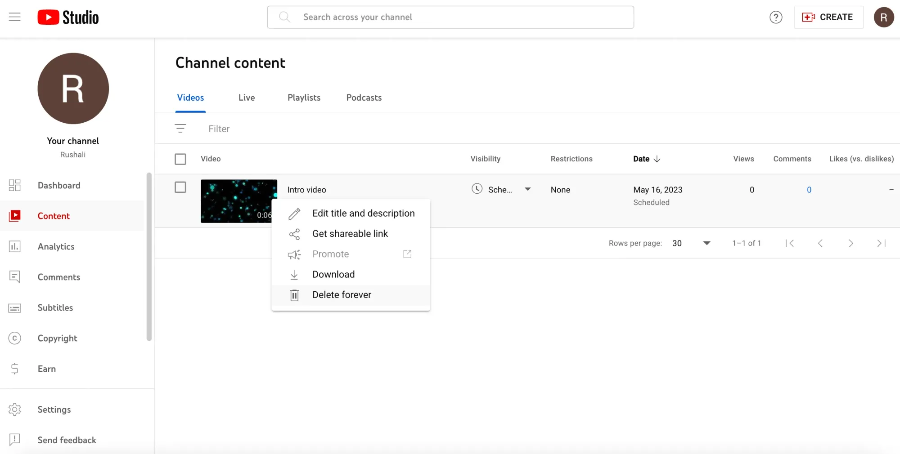Open the Dashboard sidebar icon

pos(15,185)
